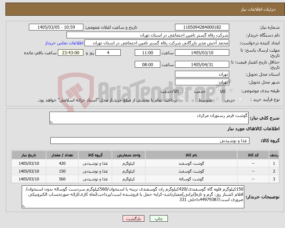Click the کد کالا column header
Screen dimensions: 285x228
[253, 155]
